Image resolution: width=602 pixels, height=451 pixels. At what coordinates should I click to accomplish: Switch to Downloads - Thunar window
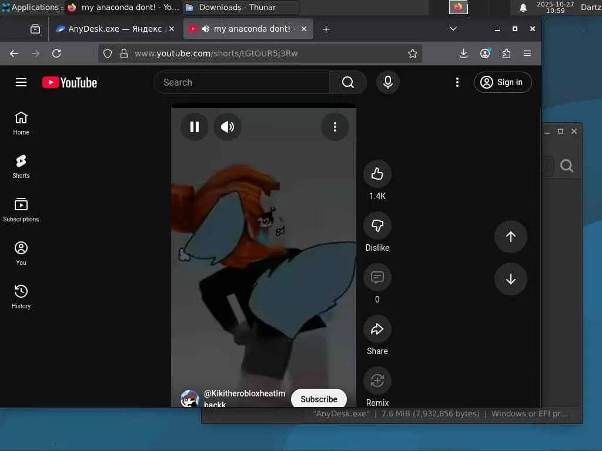click(241, 7)
